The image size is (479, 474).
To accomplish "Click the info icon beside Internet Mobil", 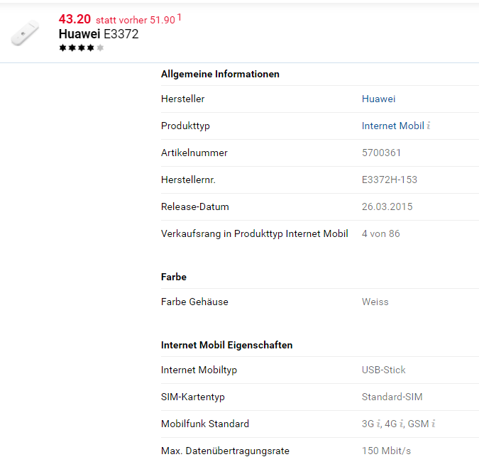I will coord(429,126).
